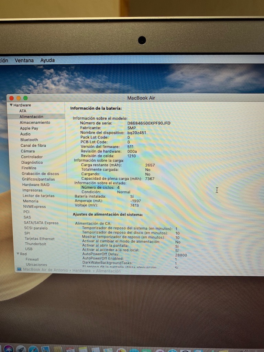The height and width of the screenshot is (352, 264).
Task: Click the Fabricante value SMP
Action: [x=132, y=128]
